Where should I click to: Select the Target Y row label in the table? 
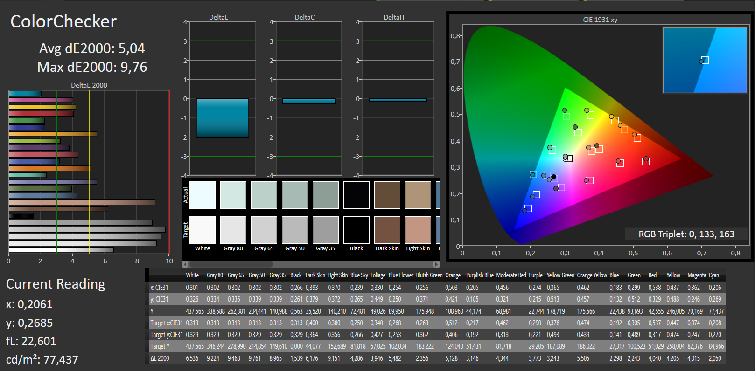point(160,346)
